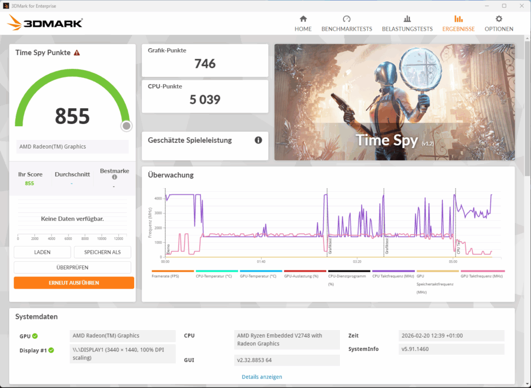Viewport: 531px width, 388px height.
Task: Click info icon beside Geschätzte Spieleleistung
Action: coord(258,140)
